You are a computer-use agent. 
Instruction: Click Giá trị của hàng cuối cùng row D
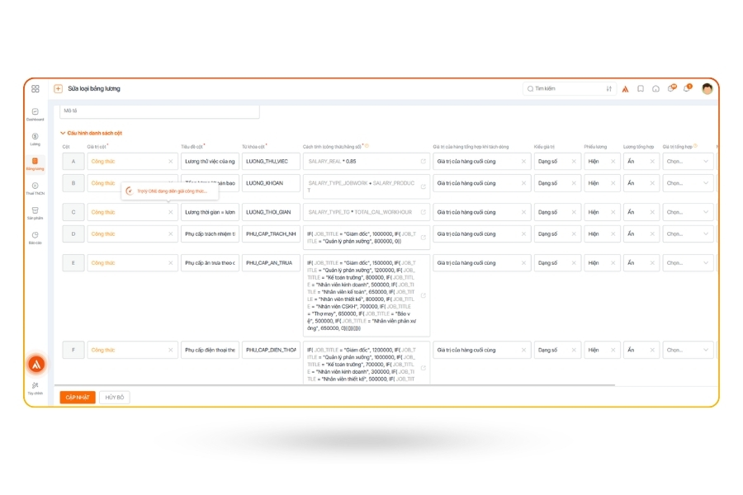(x=482, y=234)
